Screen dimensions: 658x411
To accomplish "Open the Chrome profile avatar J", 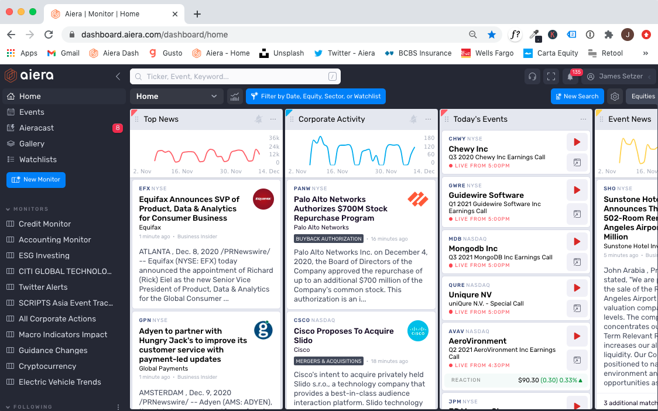I will [x=628, y=35].
